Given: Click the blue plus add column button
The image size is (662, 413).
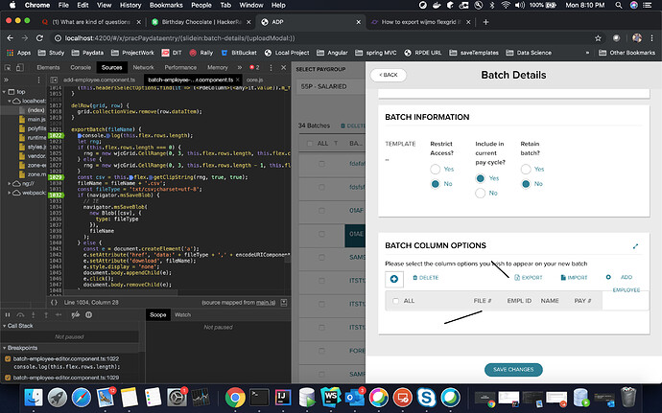Looking at the screenshot, I should [394, 279].
